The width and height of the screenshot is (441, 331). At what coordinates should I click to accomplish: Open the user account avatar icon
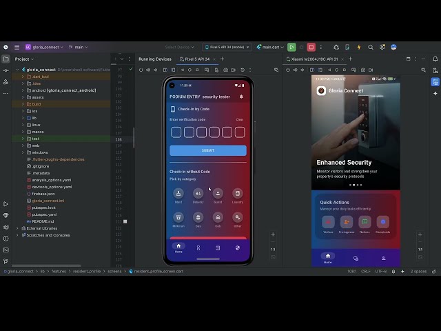(393, 47)
